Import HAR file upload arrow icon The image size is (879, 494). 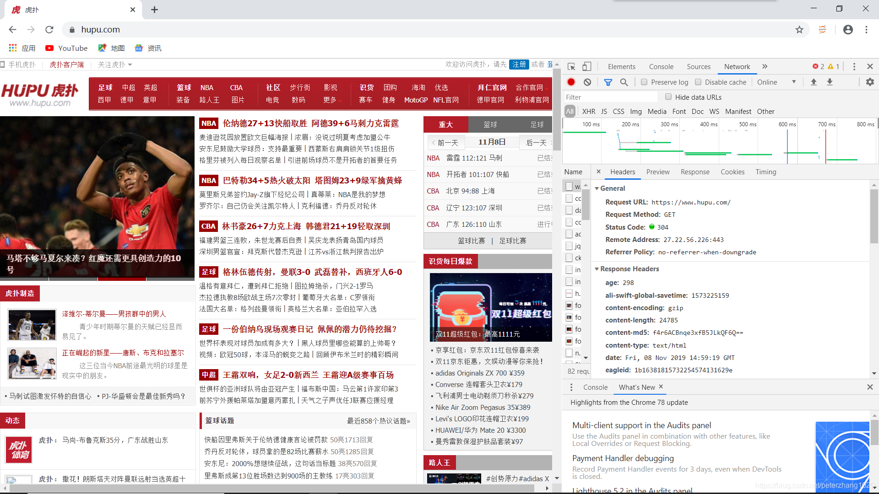point(814,82)
